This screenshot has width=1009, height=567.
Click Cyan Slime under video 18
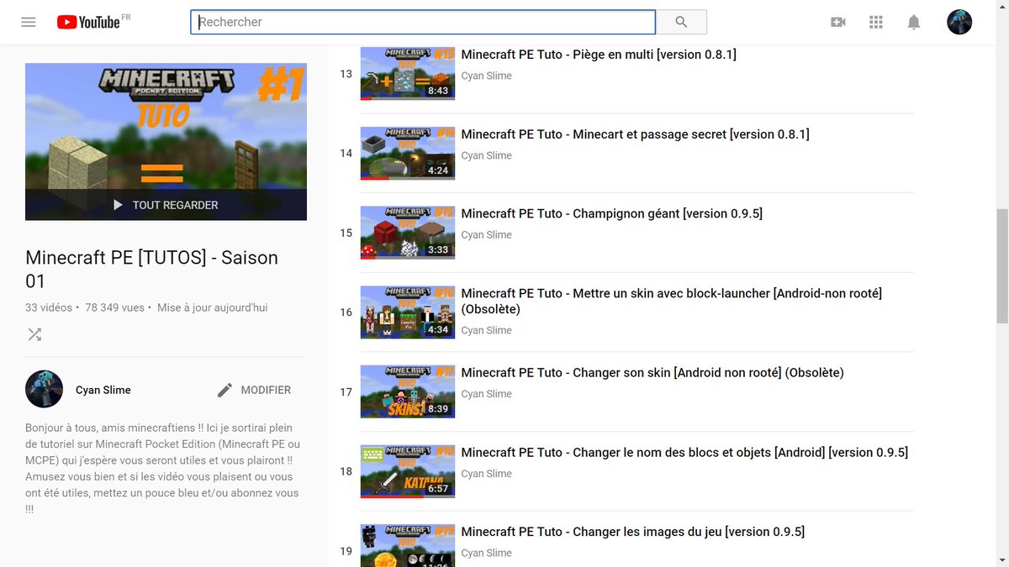[x=486, y=474]
